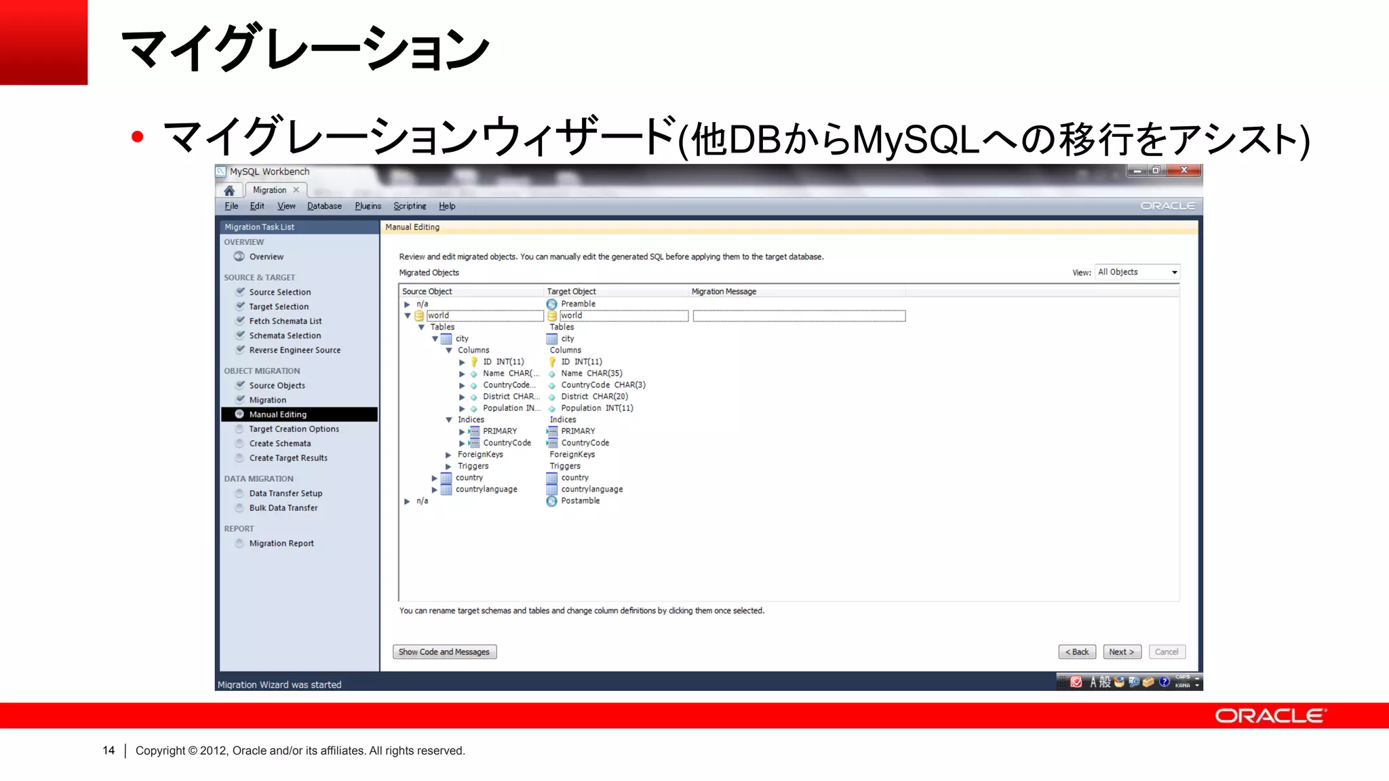Screen dimensions: 1389x781
Task: Open the Scripting menu
Action: coord(410,206)
